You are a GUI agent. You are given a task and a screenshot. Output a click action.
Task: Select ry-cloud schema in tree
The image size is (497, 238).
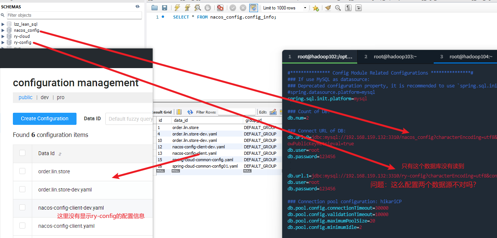22,36
